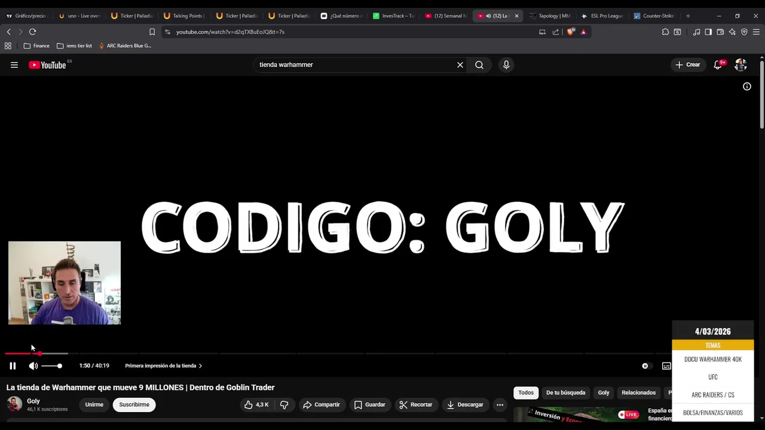765x430 pixels.
Task: Open the Goly channel avatar
Action: (14, 404)
